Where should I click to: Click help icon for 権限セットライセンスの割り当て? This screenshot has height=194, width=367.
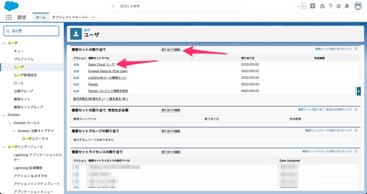(x=356, y=151)
